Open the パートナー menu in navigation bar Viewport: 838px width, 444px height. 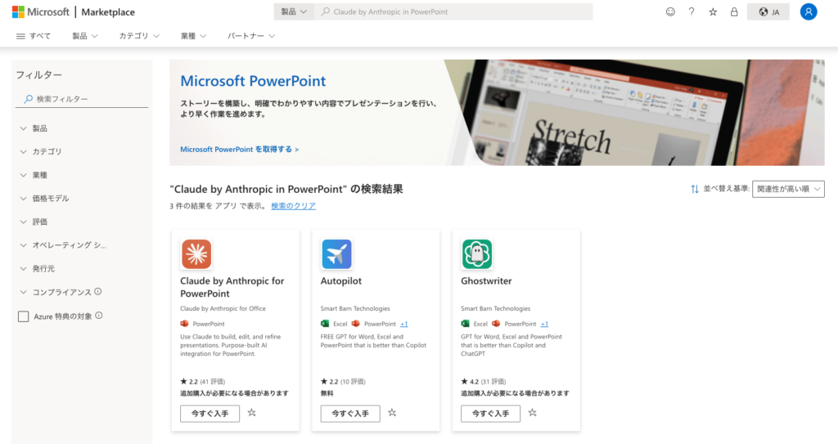(250, 36)
